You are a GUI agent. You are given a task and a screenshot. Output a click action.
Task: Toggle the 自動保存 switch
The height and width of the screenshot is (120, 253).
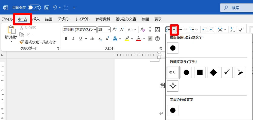(x=34, y=8)
